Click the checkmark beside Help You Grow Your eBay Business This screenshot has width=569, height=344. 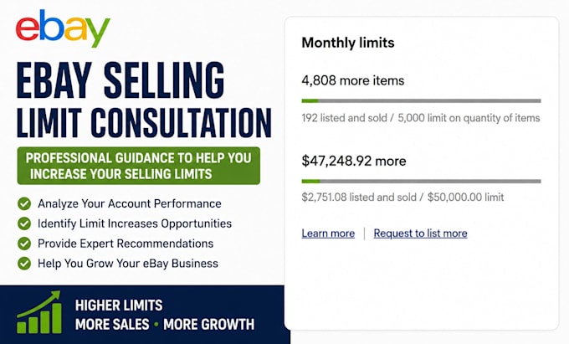(x=24, y=264)
